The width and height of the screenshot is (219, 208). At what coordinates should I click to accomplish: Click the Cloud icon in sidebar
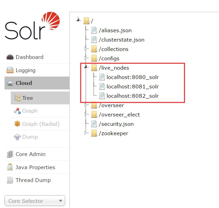pyautogui.click(x=10, y=83)
